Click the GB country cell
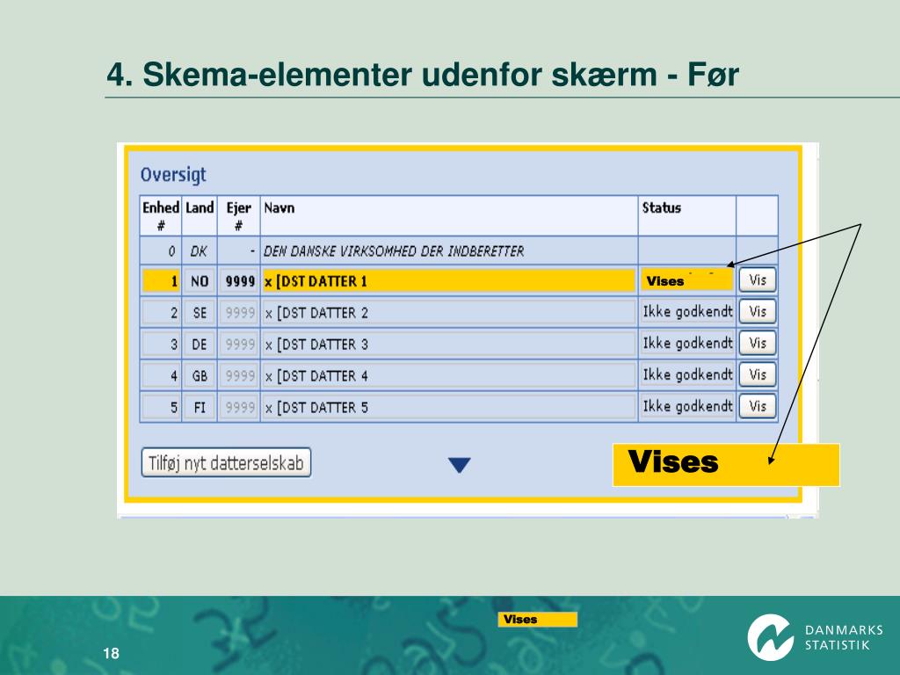 pos(200,375)
